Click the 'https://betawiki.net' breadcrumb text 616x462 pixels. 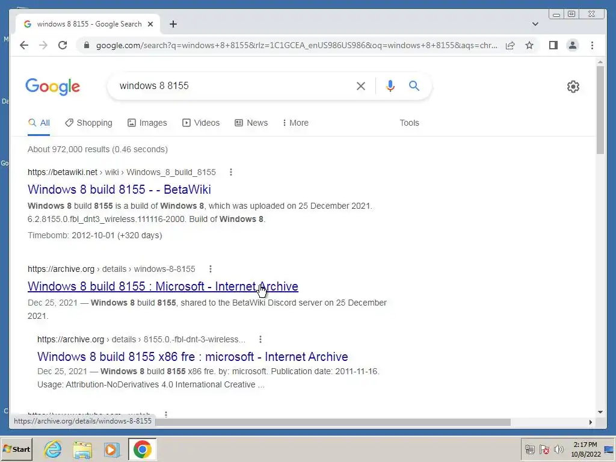63,172
